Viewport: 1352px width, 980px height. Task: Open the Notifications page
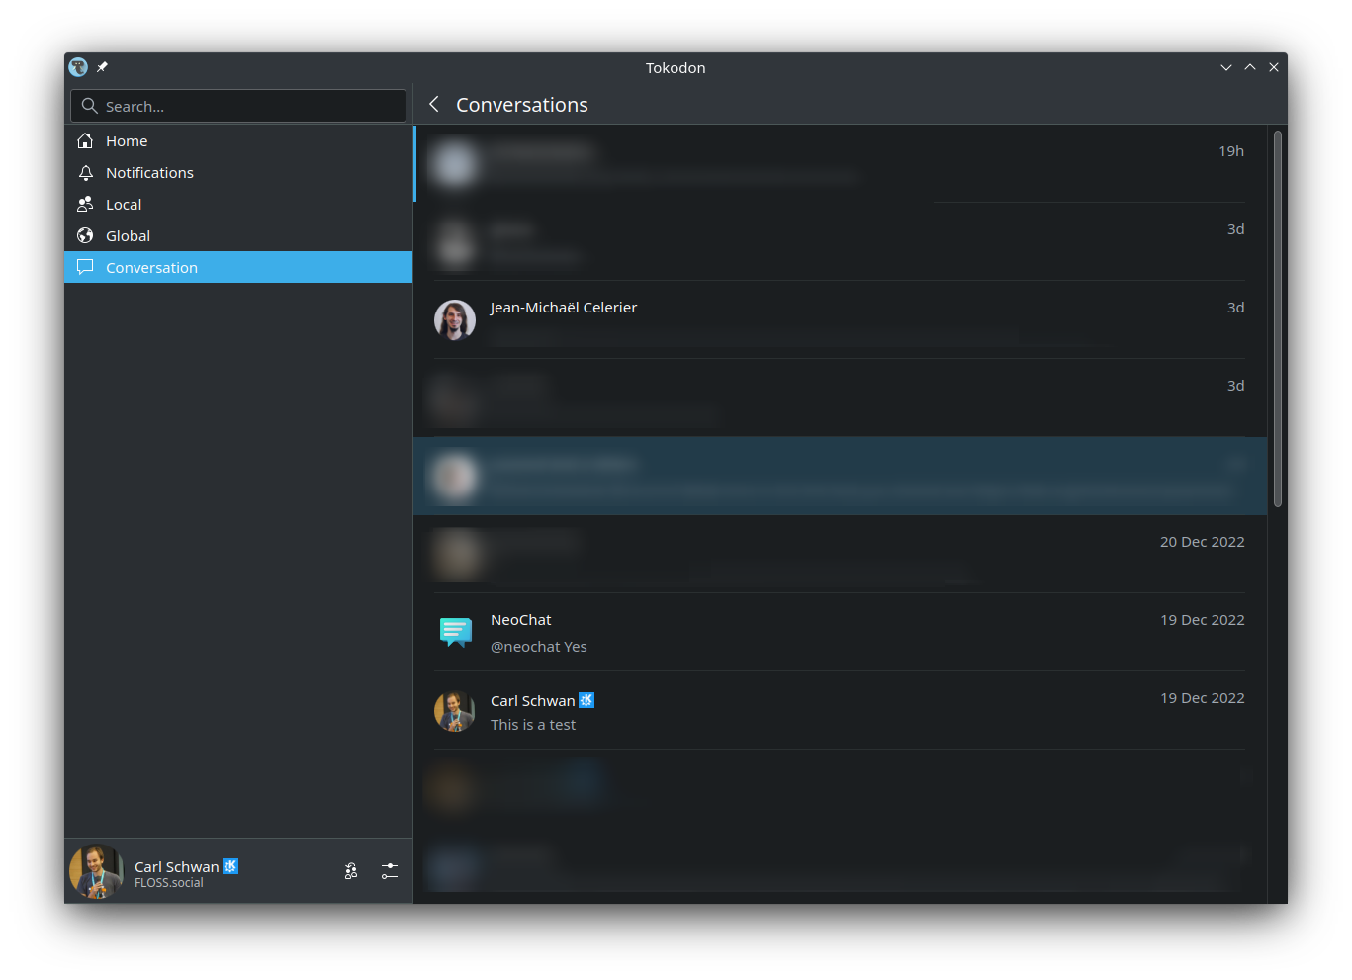238,173
